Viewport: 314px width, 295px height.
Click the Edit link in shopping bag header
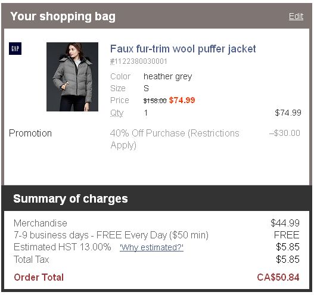pos(296,16)
